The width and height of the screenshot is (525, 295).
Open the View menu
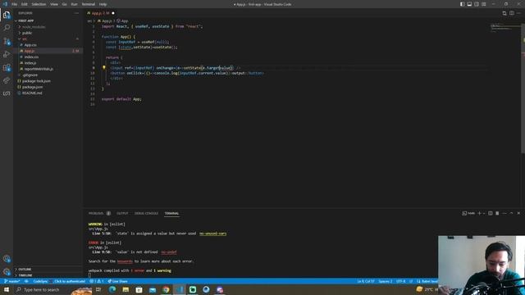(54, 4)
